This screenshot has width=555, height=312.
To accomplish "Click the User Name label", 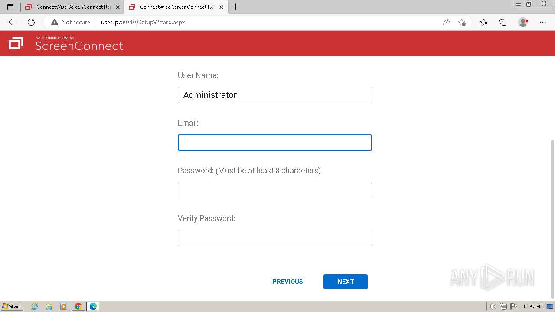I will pos(198,75).
